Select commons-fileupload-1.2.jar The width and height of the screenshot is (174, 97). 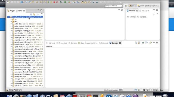pyautogui.click(x=25, y=60)
